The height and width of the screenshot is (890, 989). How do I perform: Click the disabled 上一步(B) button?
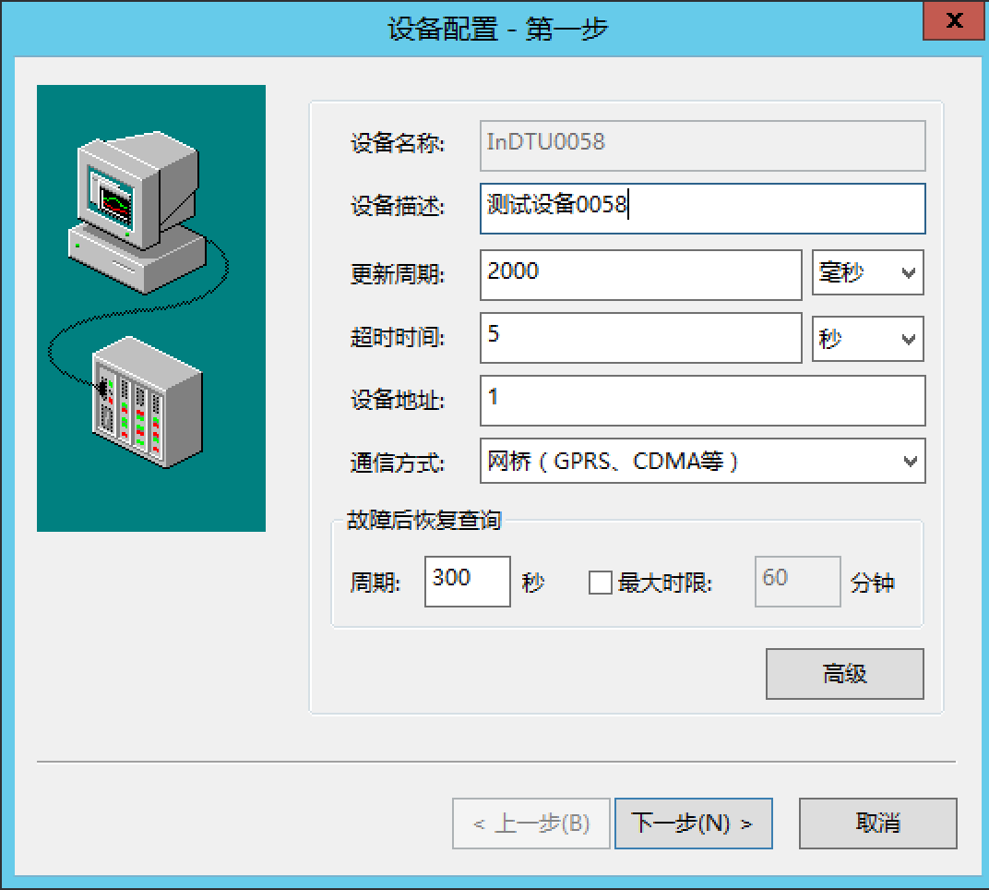point(531,823)
